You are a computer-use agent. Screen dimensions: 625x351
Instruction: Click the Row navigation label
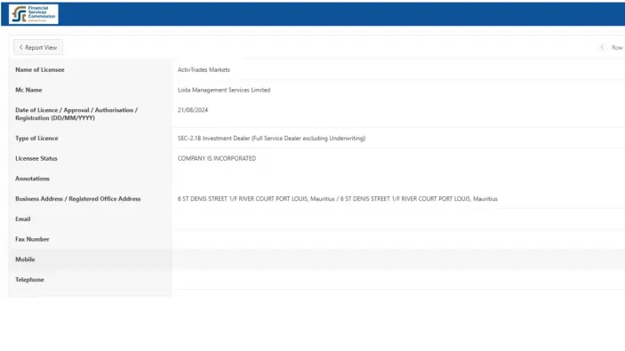pyautogui.click(x=617, y=47)
